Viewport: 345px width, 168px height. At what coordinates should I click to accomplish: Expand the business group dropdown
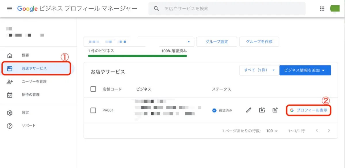click(188, 41)
